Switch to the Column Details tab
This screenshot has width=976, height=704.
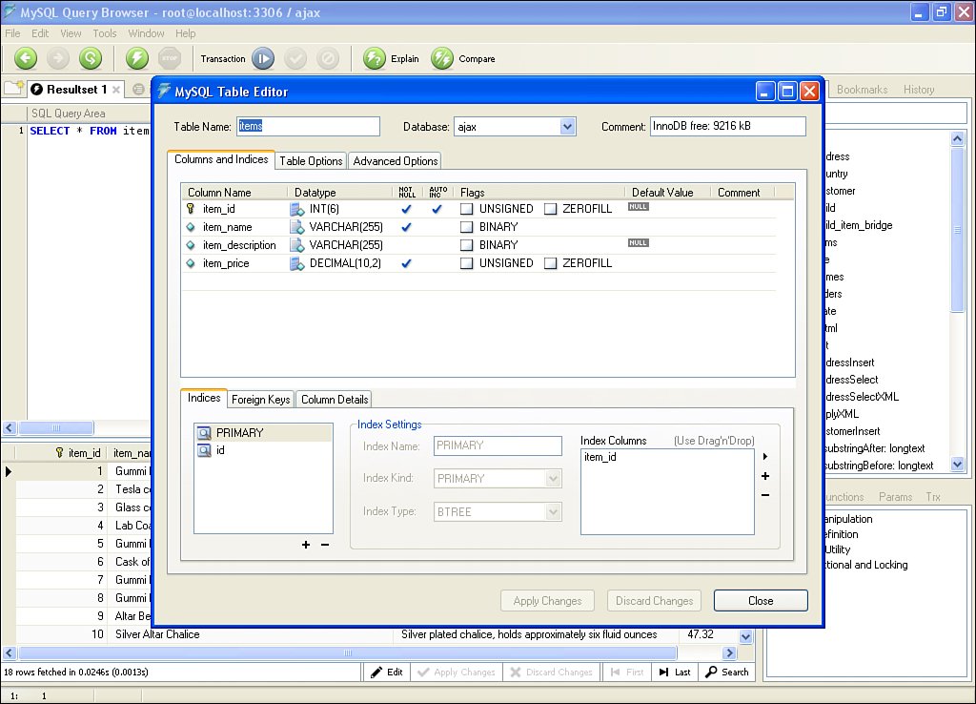[335, 400]
